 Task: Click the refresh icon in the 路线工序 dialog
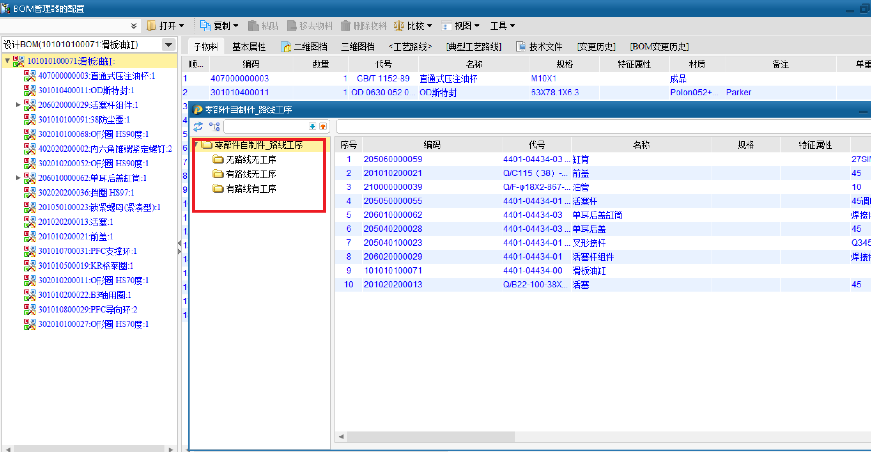198,126
